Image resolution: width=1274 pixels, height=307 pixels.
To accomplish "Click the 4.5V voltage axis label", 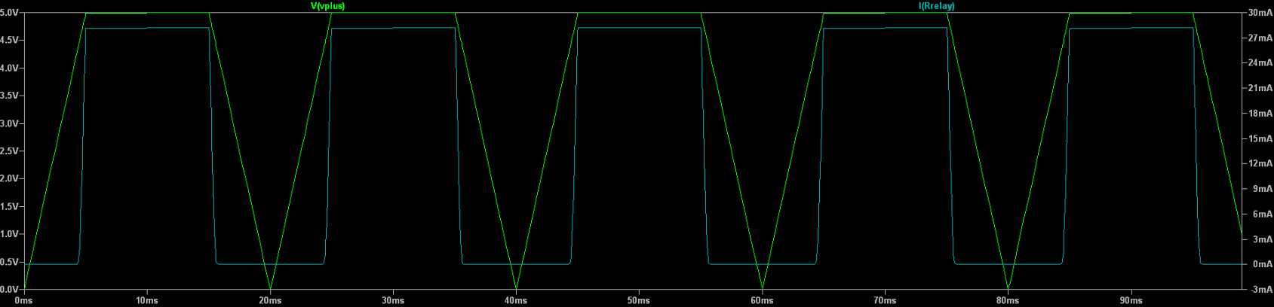I will (8, 41).
